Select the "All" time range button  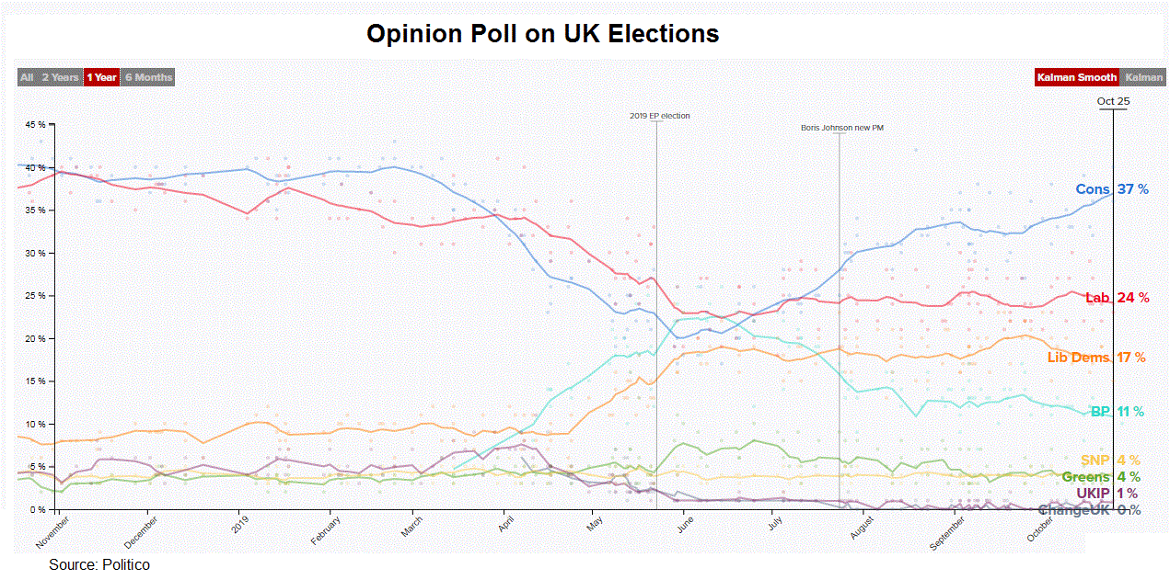(x=27, y=77)
